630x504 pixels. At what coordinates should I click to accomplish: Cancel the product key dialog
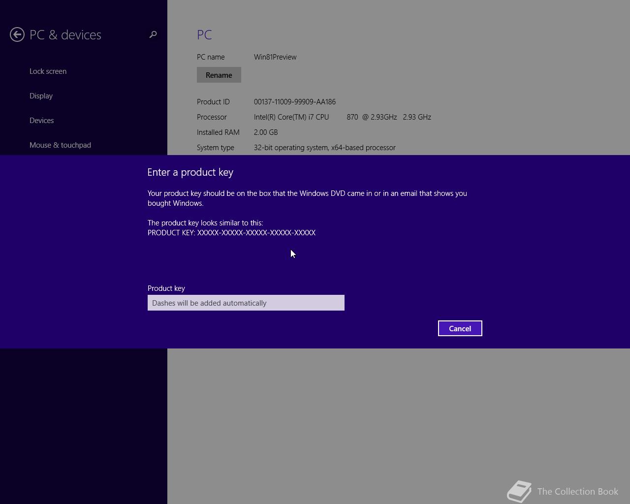pos(460,328)
